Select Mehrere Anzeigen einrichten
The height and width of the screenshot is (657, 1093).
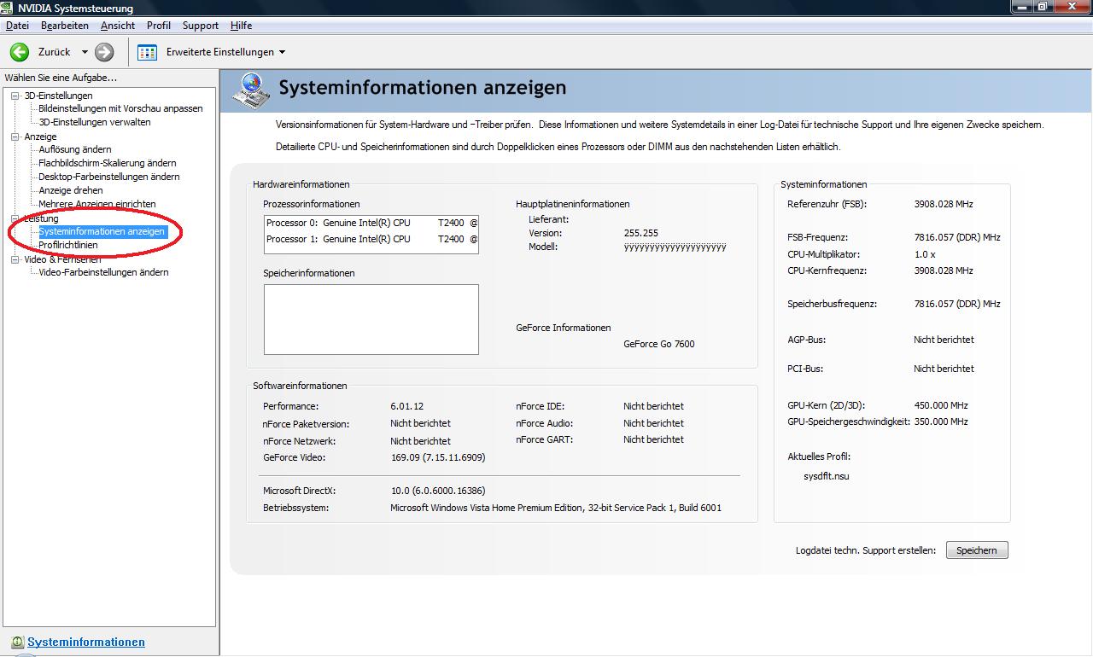coord(97,204)
